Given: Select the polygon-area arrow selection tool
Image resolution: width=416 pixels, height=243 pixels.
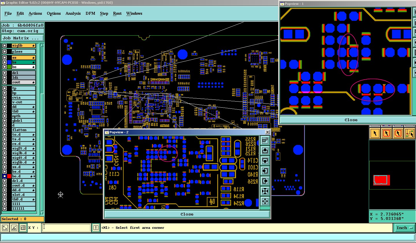Looking at the screenshot, I should point(398,133).
